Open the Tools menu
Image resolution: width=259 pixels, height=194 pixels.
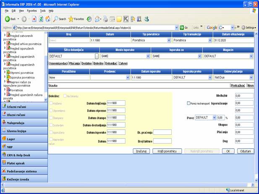(43, 11)
